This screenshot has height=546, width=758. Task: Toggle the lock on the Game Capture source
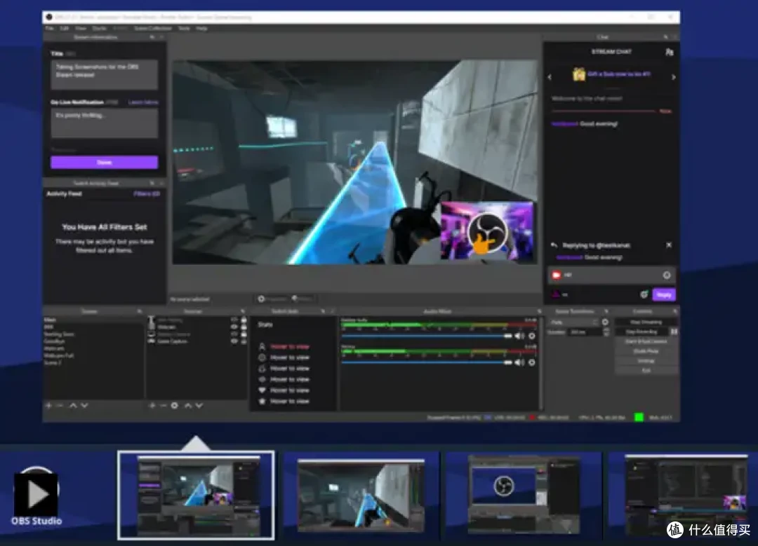(244, 341)
